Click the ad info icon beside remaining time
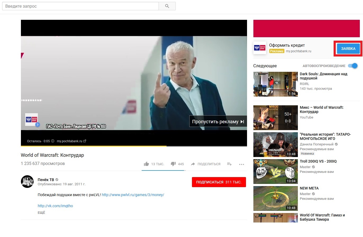 coord(53,141)
